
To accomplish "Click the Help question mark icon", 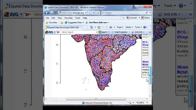I will 145,27.
